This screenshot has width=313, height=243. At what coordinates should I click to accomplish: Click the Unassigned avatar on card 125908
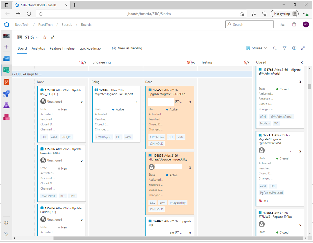coord(43,102)
